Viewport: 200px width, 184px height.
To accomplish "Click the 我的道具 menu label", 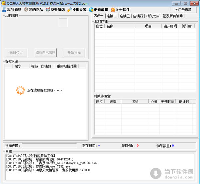I will [14, 10].
